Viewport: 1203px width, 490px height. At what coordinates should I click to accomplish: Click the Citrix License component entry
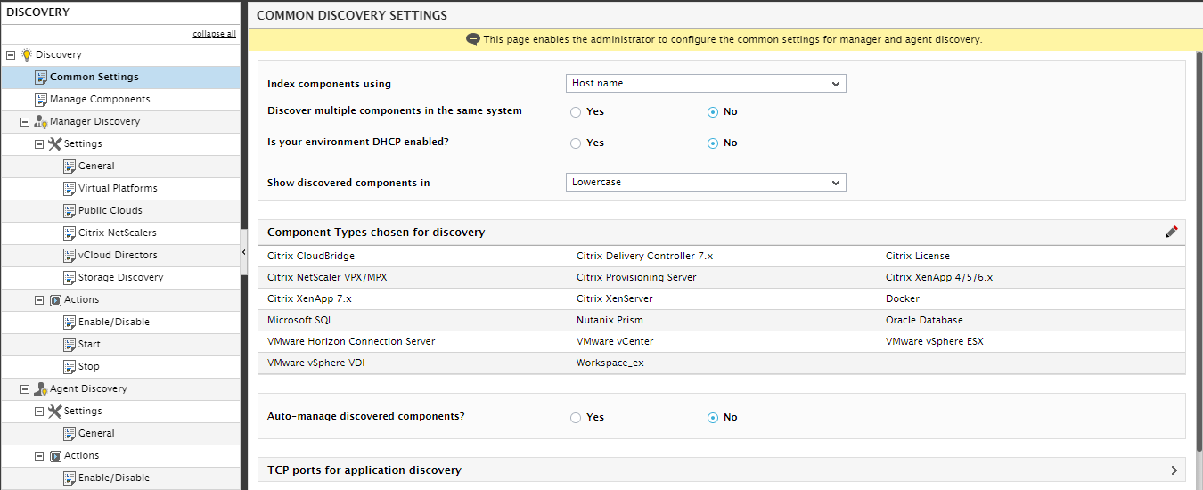tap(918, 256)
